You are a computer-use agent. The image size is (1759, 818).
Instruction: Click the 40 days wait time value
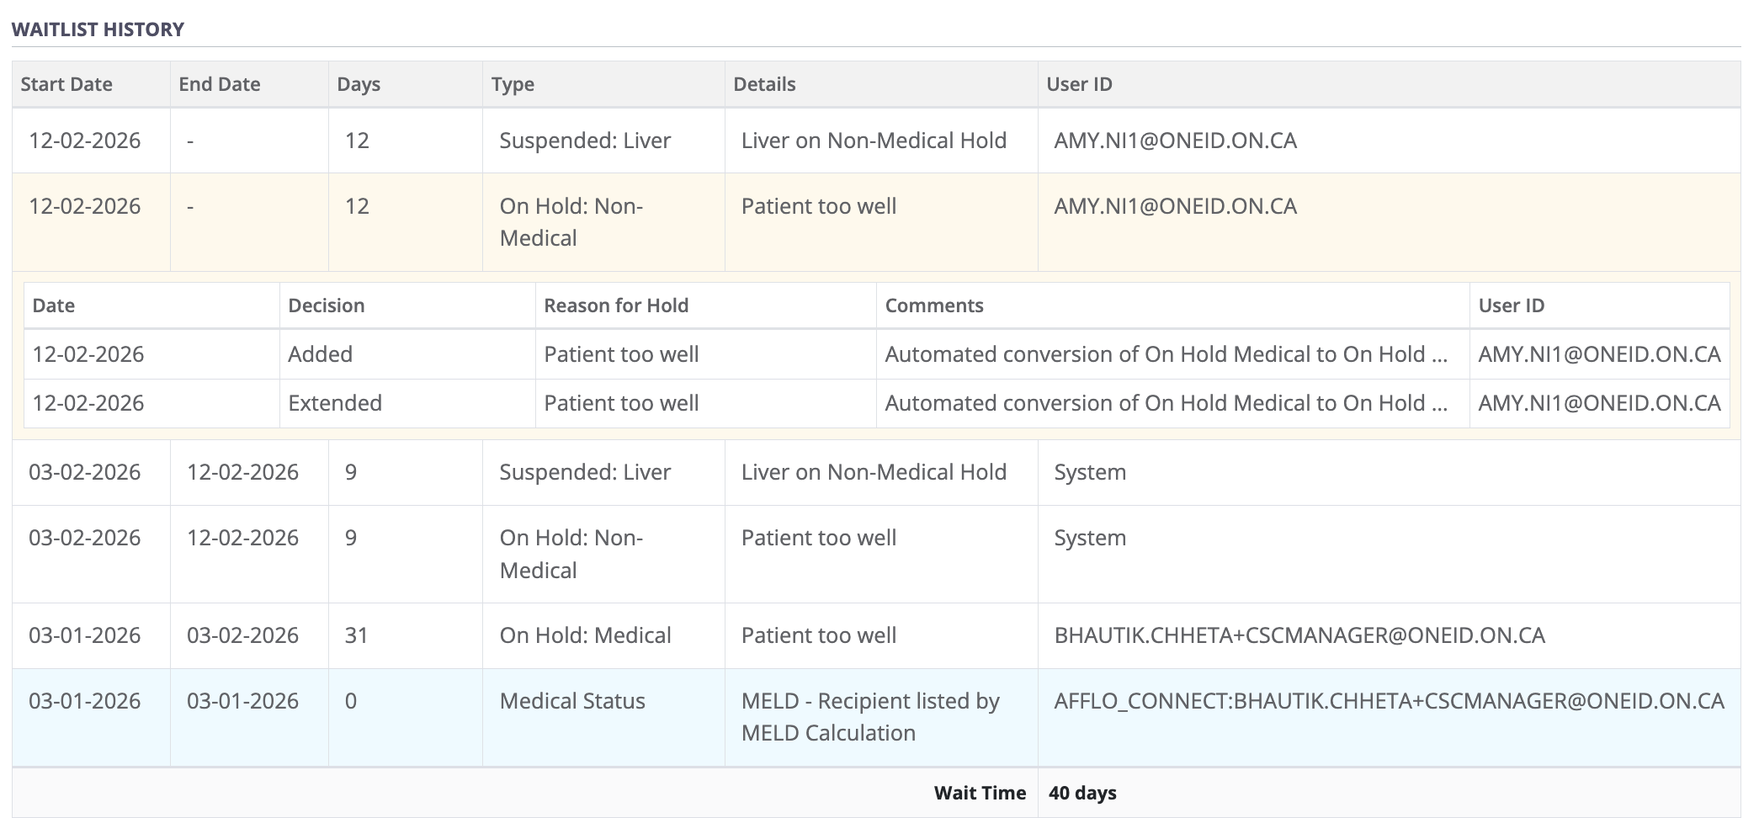pyautogui.click(x=1082, y=793)
